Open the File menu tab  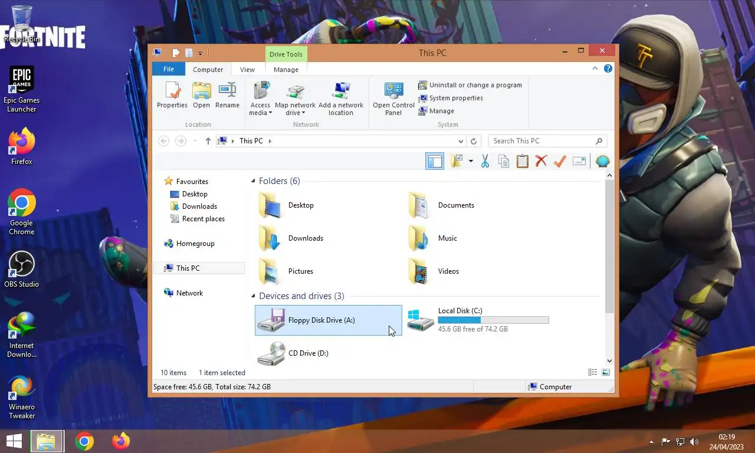[169, 69]
